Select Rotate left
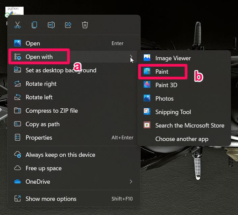Image resolution: width=238 pixels, height=215 pixels. click(x=74, y=97)
